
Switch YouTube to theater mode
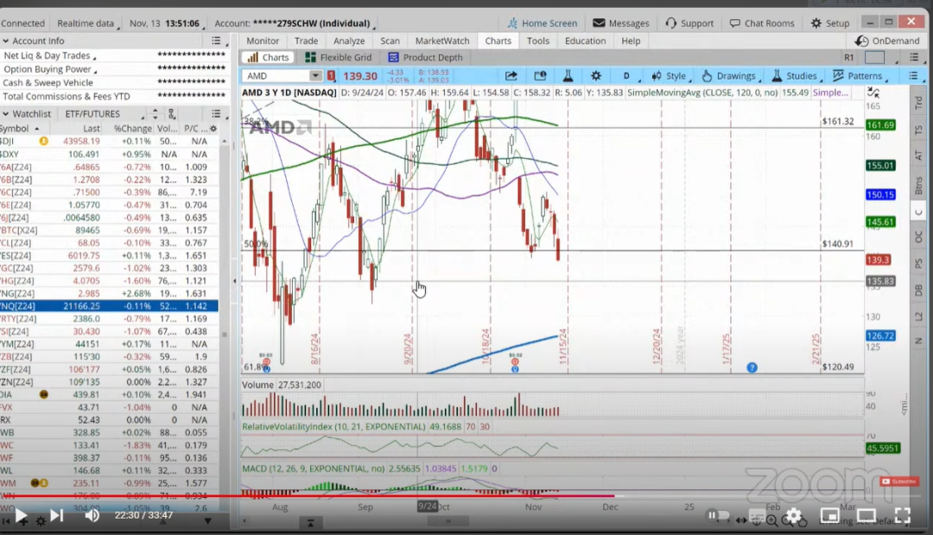pos(866,515)
